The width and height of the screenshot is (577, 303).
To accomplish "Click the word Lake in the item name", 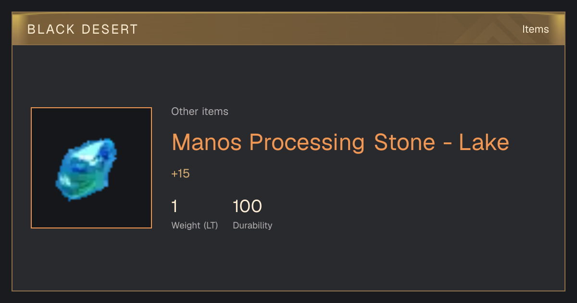I will [484, 143].
